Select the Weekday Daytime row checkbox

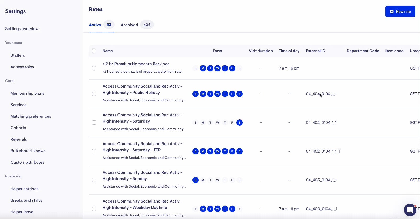(94, 209)
